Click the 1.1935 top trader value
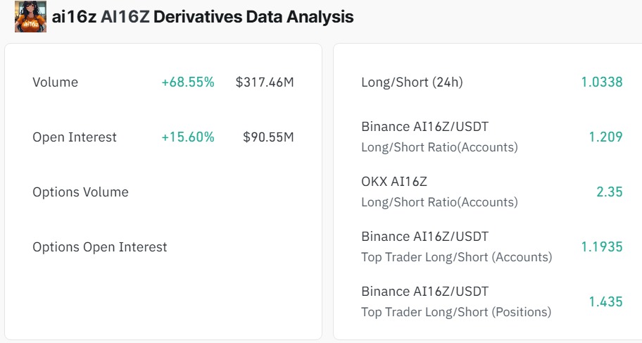642x343 pixels. point(601,247)
